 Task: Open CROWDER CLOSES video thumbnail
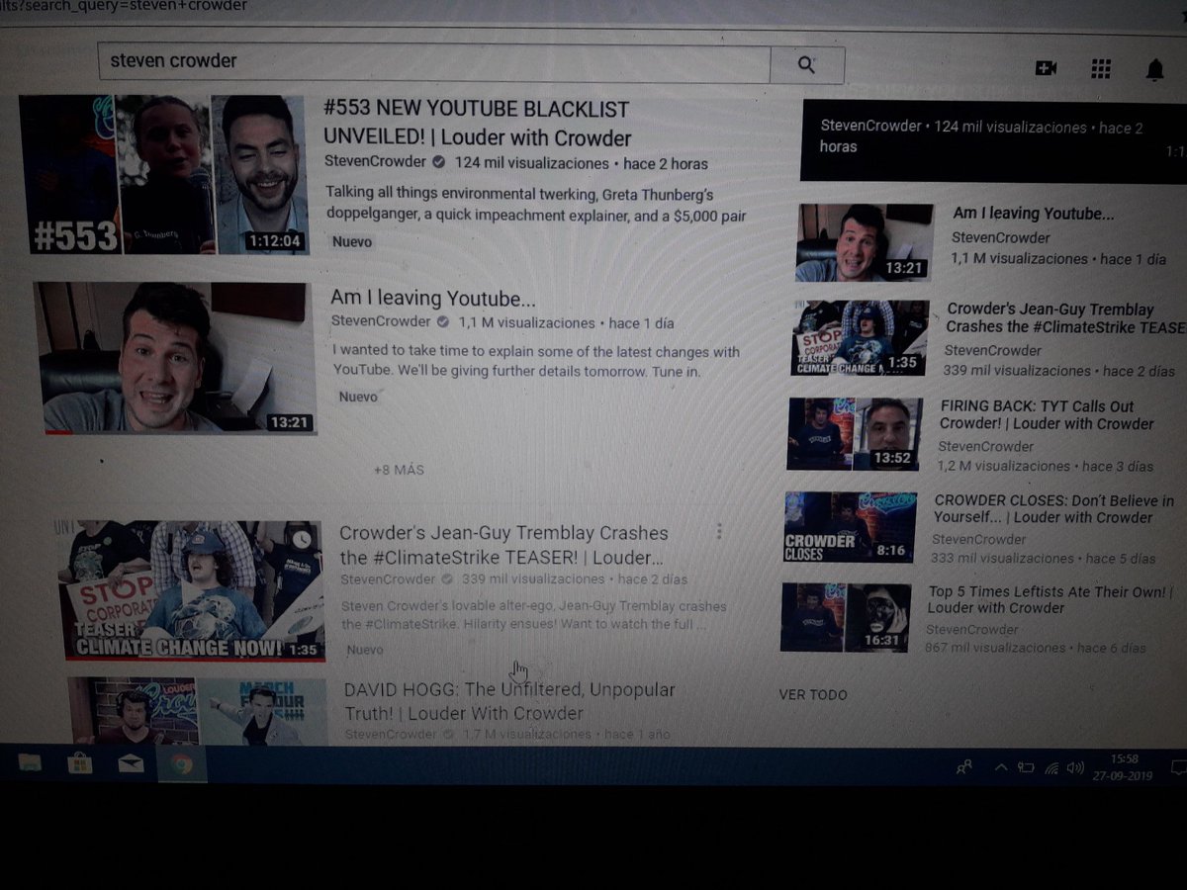click(850, 527)
